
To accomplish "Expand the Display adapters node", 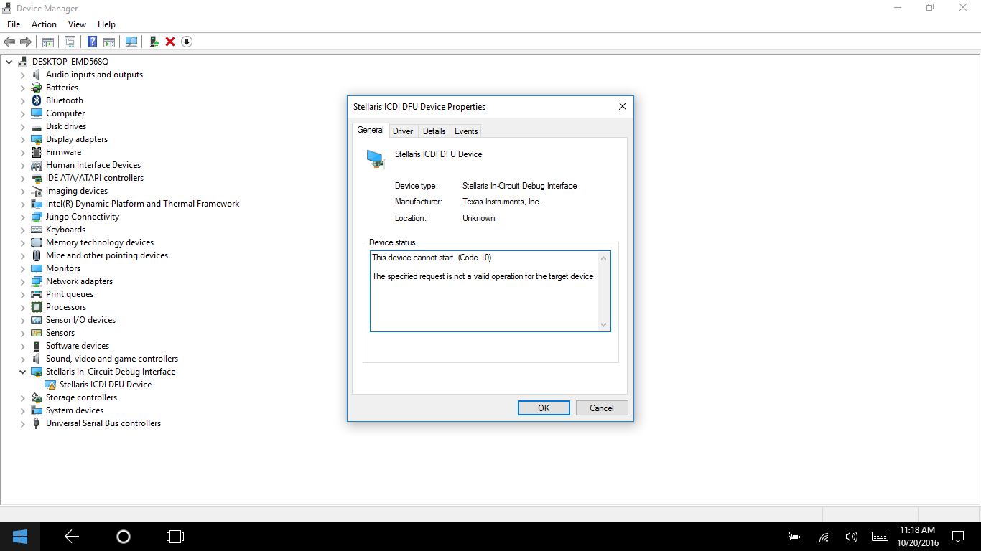I will pyautogui.click(x=23, y=139).
